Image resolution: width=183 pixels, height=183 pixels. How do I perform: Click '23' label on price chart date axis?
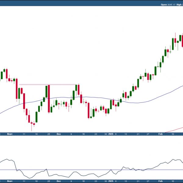96,134
